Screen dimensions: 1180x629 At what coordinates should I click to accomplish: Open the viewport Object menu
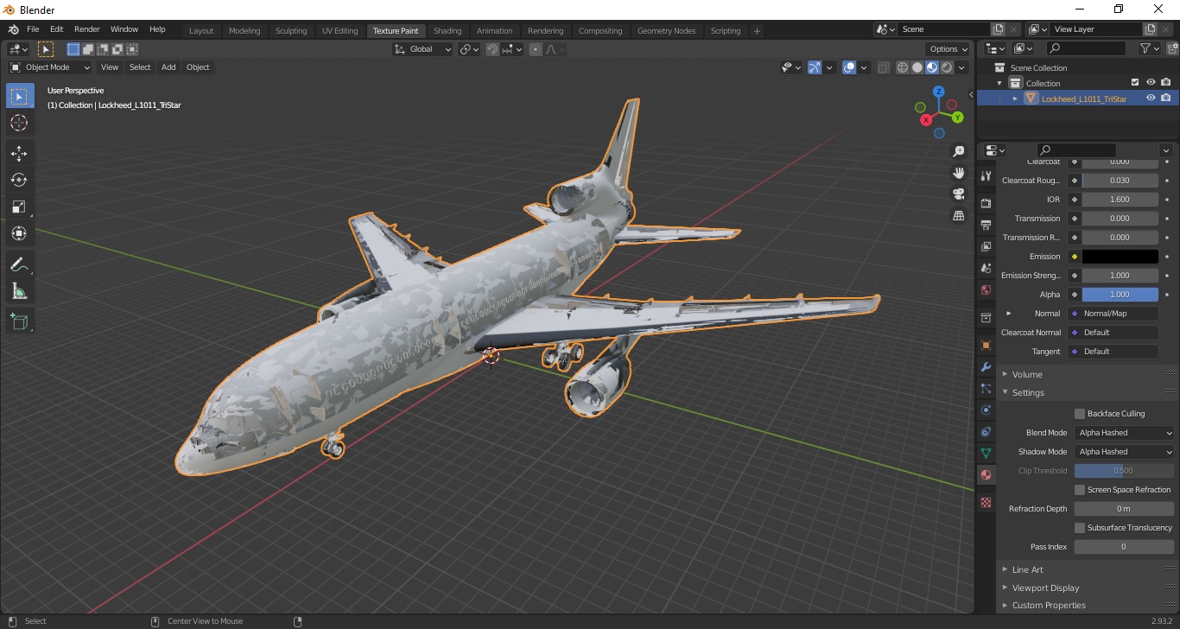point(198,67)
